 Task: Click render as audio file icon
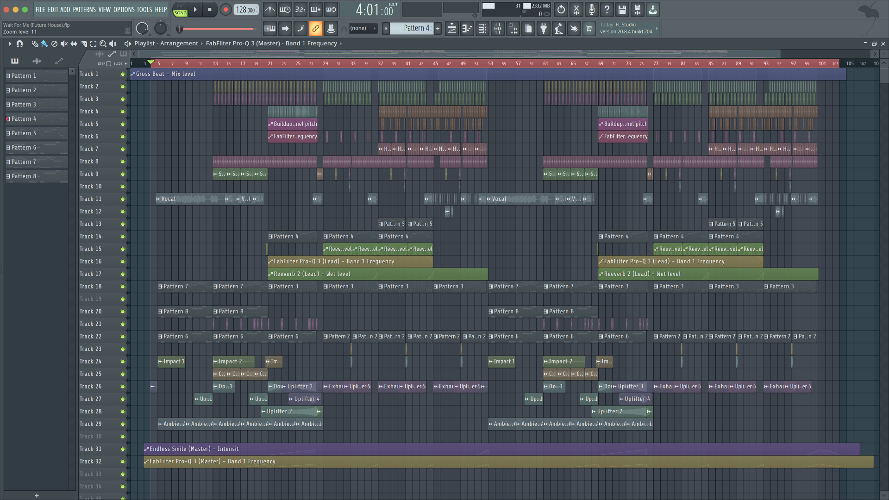638,9
